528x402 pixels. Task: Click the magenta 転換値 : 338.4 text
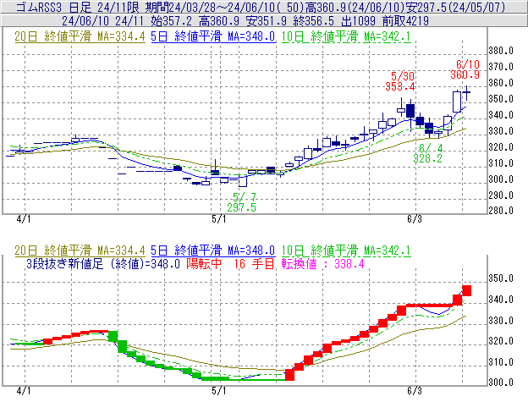point(323,263)
